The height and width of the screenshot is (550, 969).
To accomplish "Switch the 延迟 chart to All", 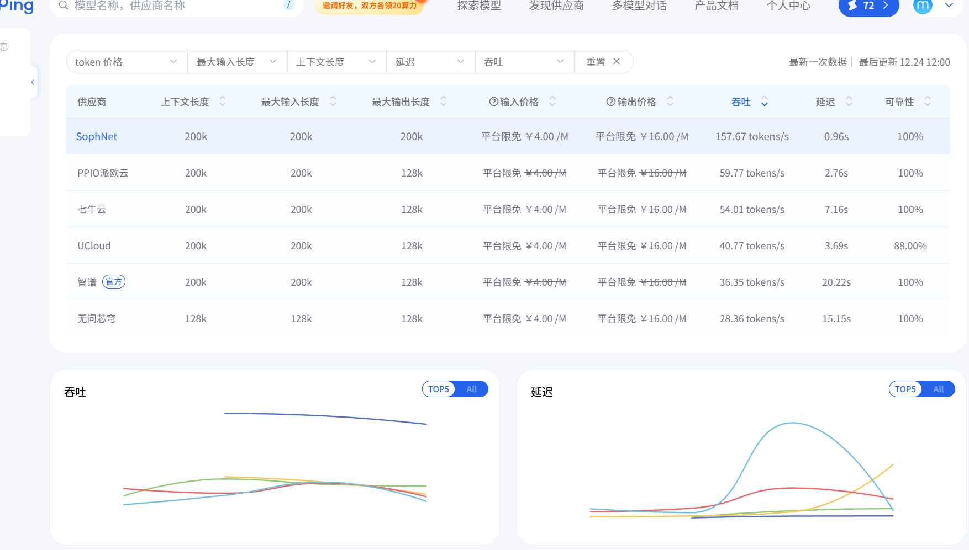I will pyautogui.click(x=938, y=389).
